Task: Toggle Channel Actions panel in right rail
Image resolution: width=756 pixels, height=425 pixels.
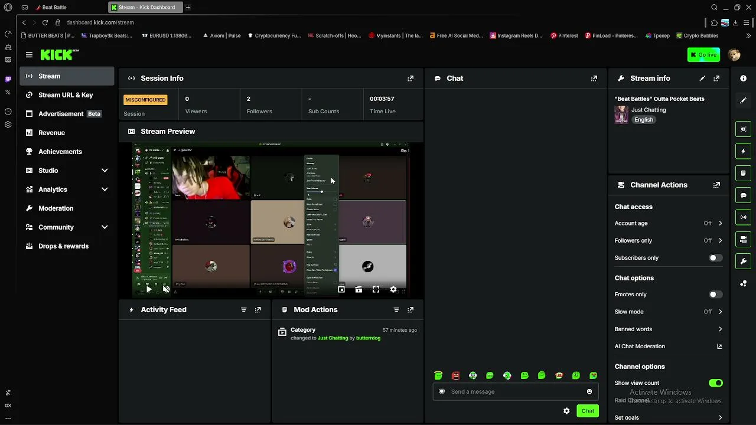Action: (743, 239)
